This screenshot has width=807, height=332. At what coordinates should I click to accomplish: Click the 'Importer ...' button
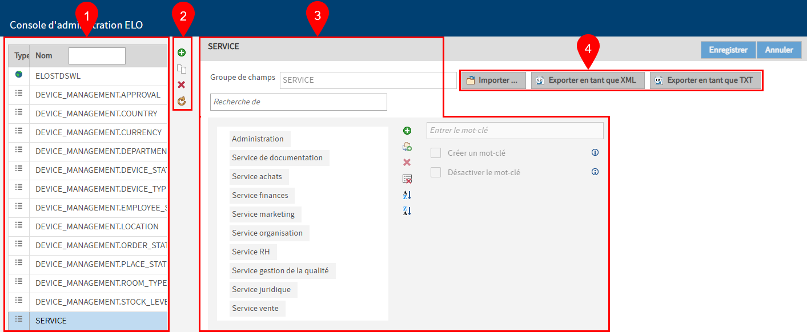(x=493, y=80)
